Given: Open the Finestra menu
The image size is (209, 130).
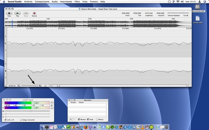Looking at the screenshot, I should (x=94, y=2).
